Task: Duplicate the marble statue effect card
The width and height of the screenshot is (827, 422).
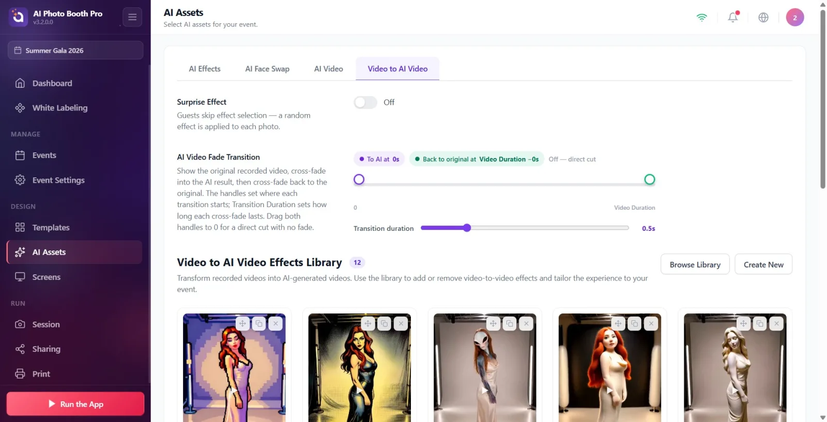Action: click(760, 323)
